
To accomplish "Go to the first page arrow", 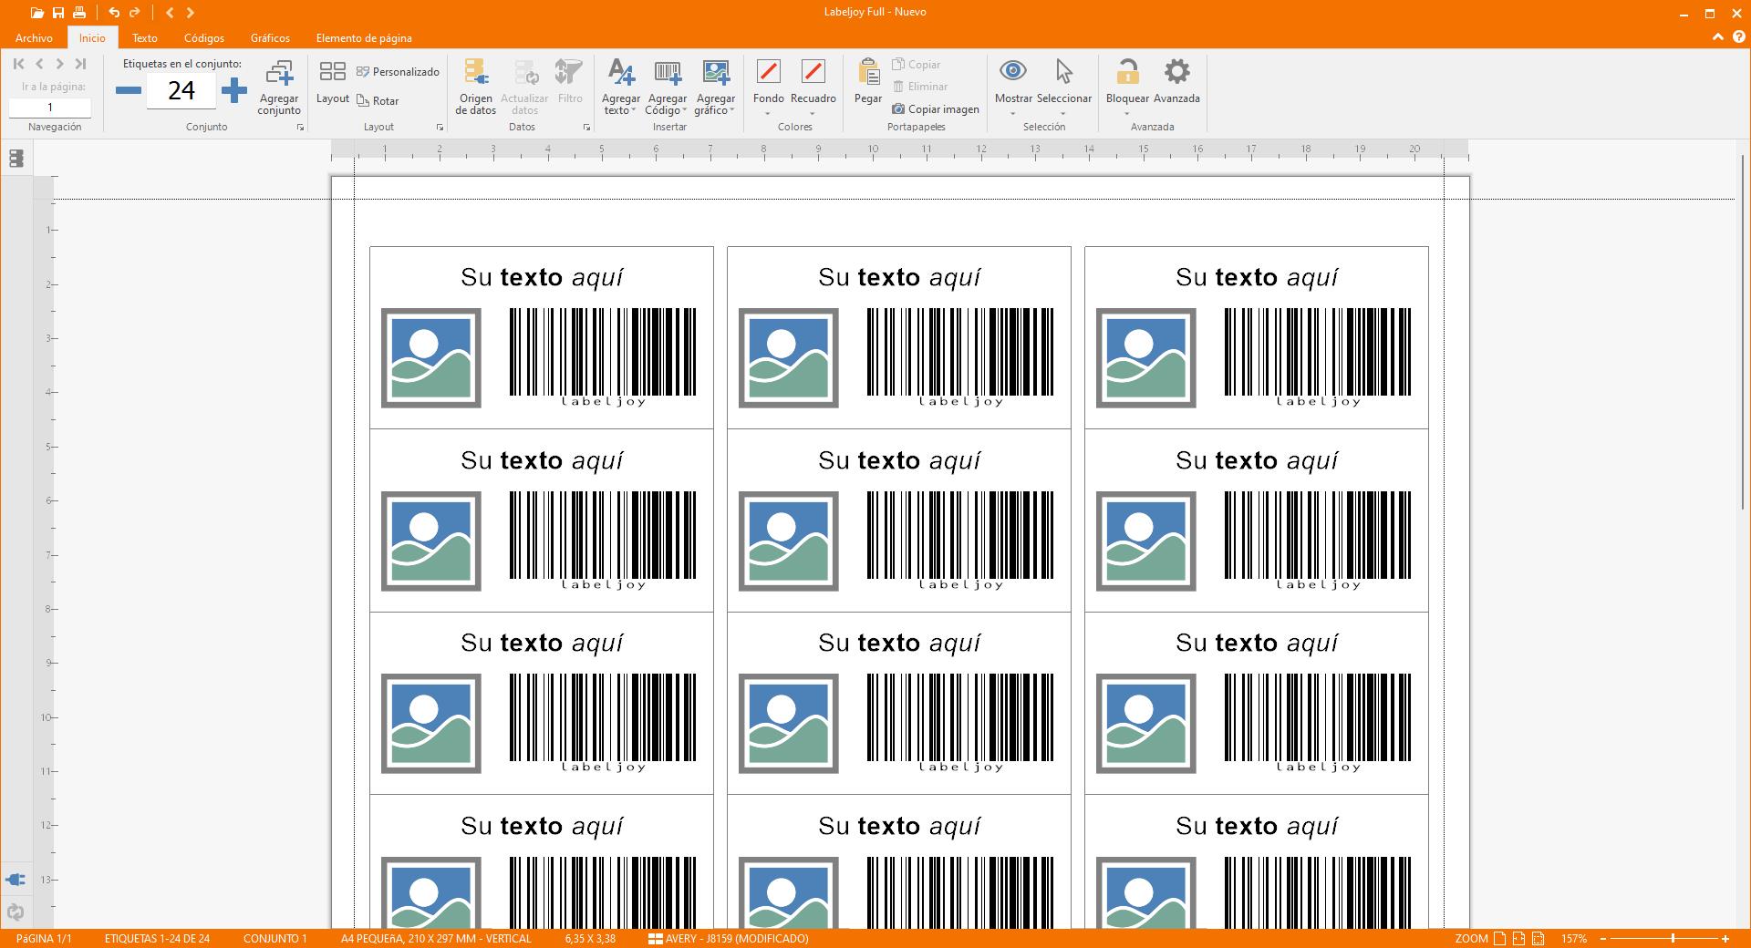I will tap(19, 64).
